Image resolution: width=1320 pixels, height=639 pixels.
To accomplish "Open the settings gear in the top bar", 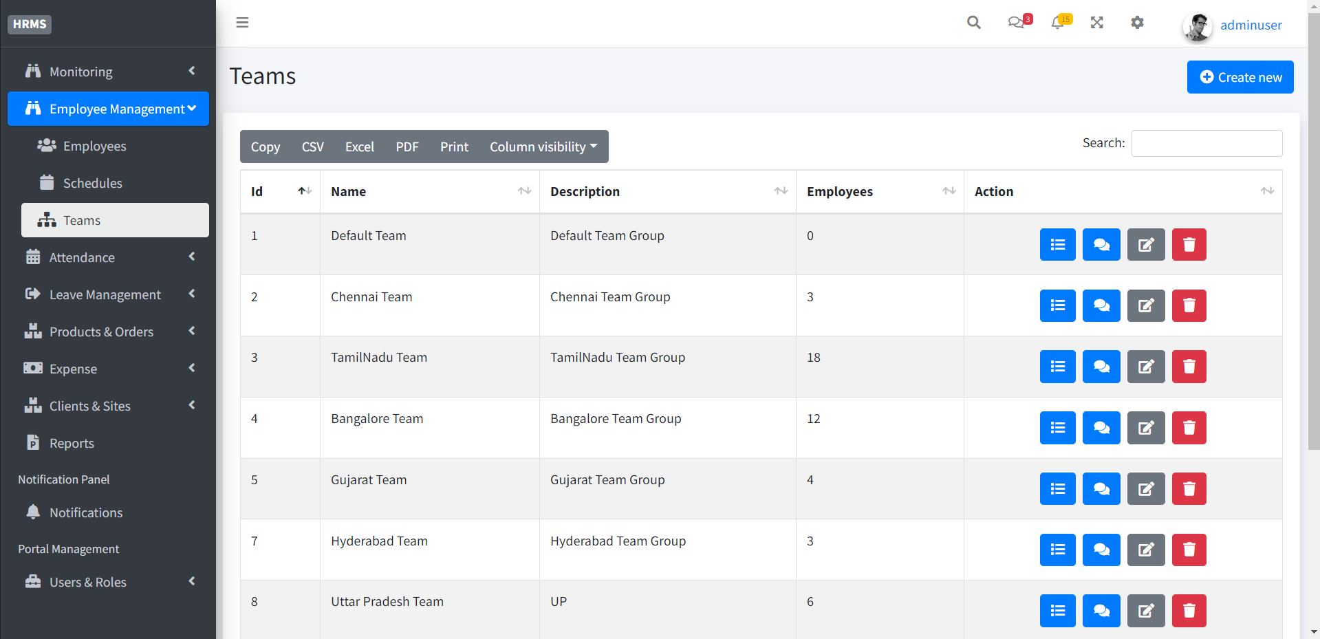I will [x=1137, y=23].
